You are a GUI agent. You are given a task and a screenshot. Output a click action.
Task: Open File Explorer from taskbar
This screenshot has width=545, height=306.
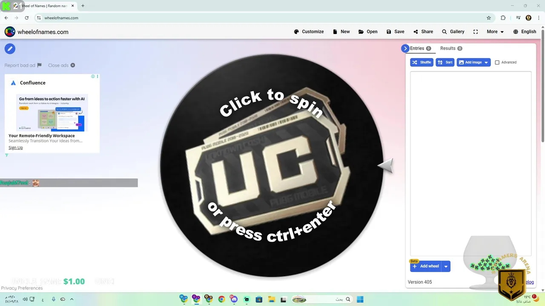[271, 299]
